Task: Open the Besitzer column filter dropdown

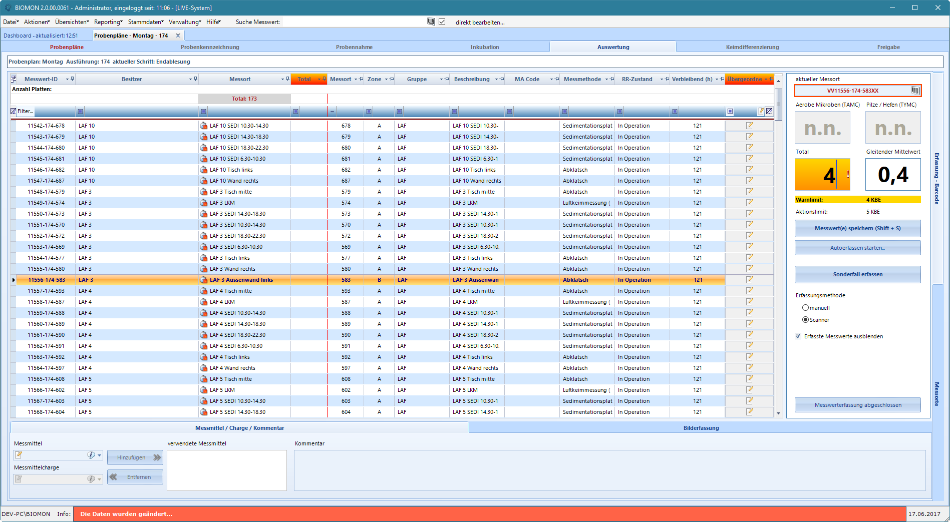Action: [x=190, y=79]
